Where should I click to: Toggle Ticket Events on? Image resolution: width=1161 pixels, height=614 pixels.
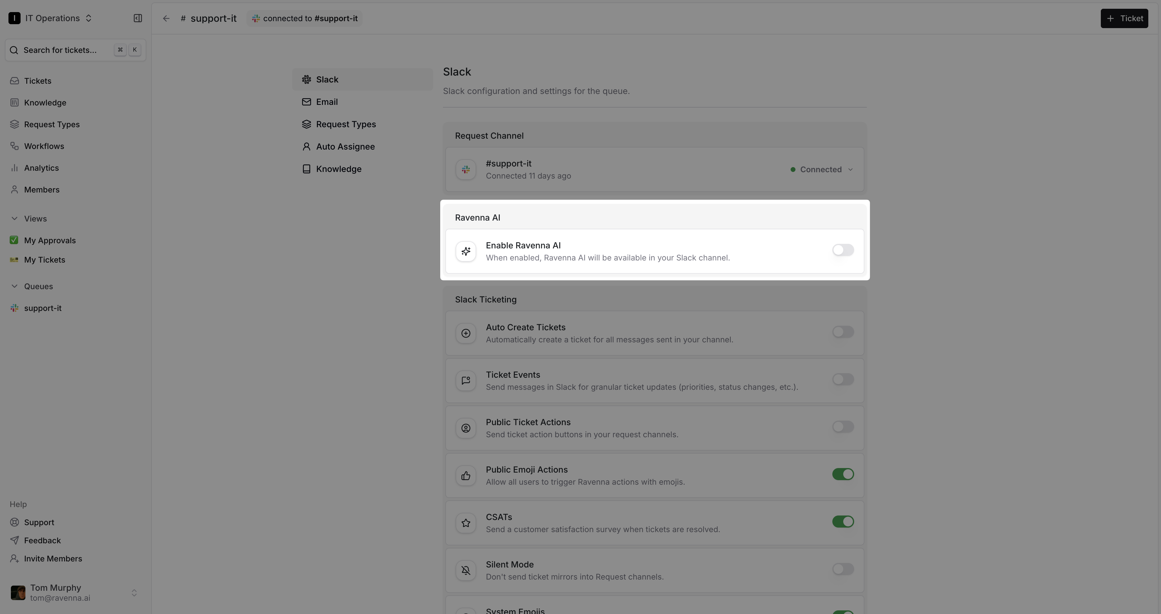point(843,379)
